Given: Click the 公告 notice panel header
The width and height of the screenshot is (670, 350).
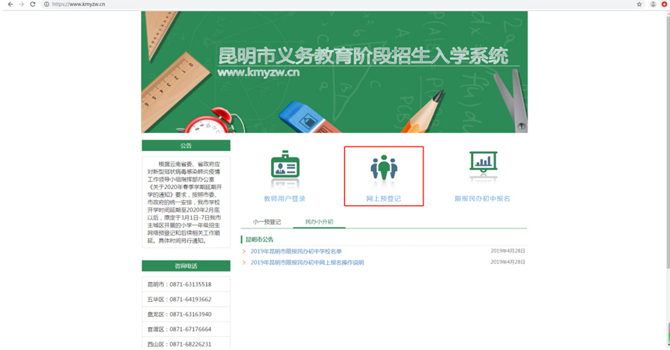Looking at the screenshot, I should [x=186, y=146].
